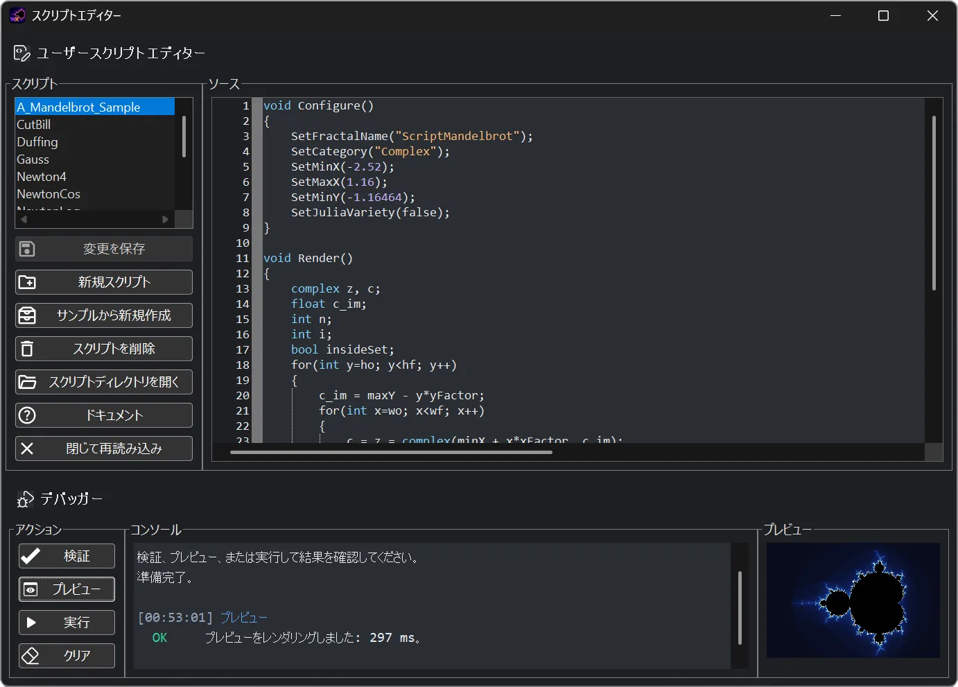
Task: Click the SetCategory("Complex") code line
Action: click(x=370, y=151)
